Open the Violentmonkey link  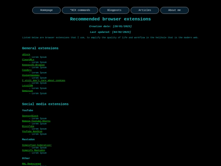[31, 75]
